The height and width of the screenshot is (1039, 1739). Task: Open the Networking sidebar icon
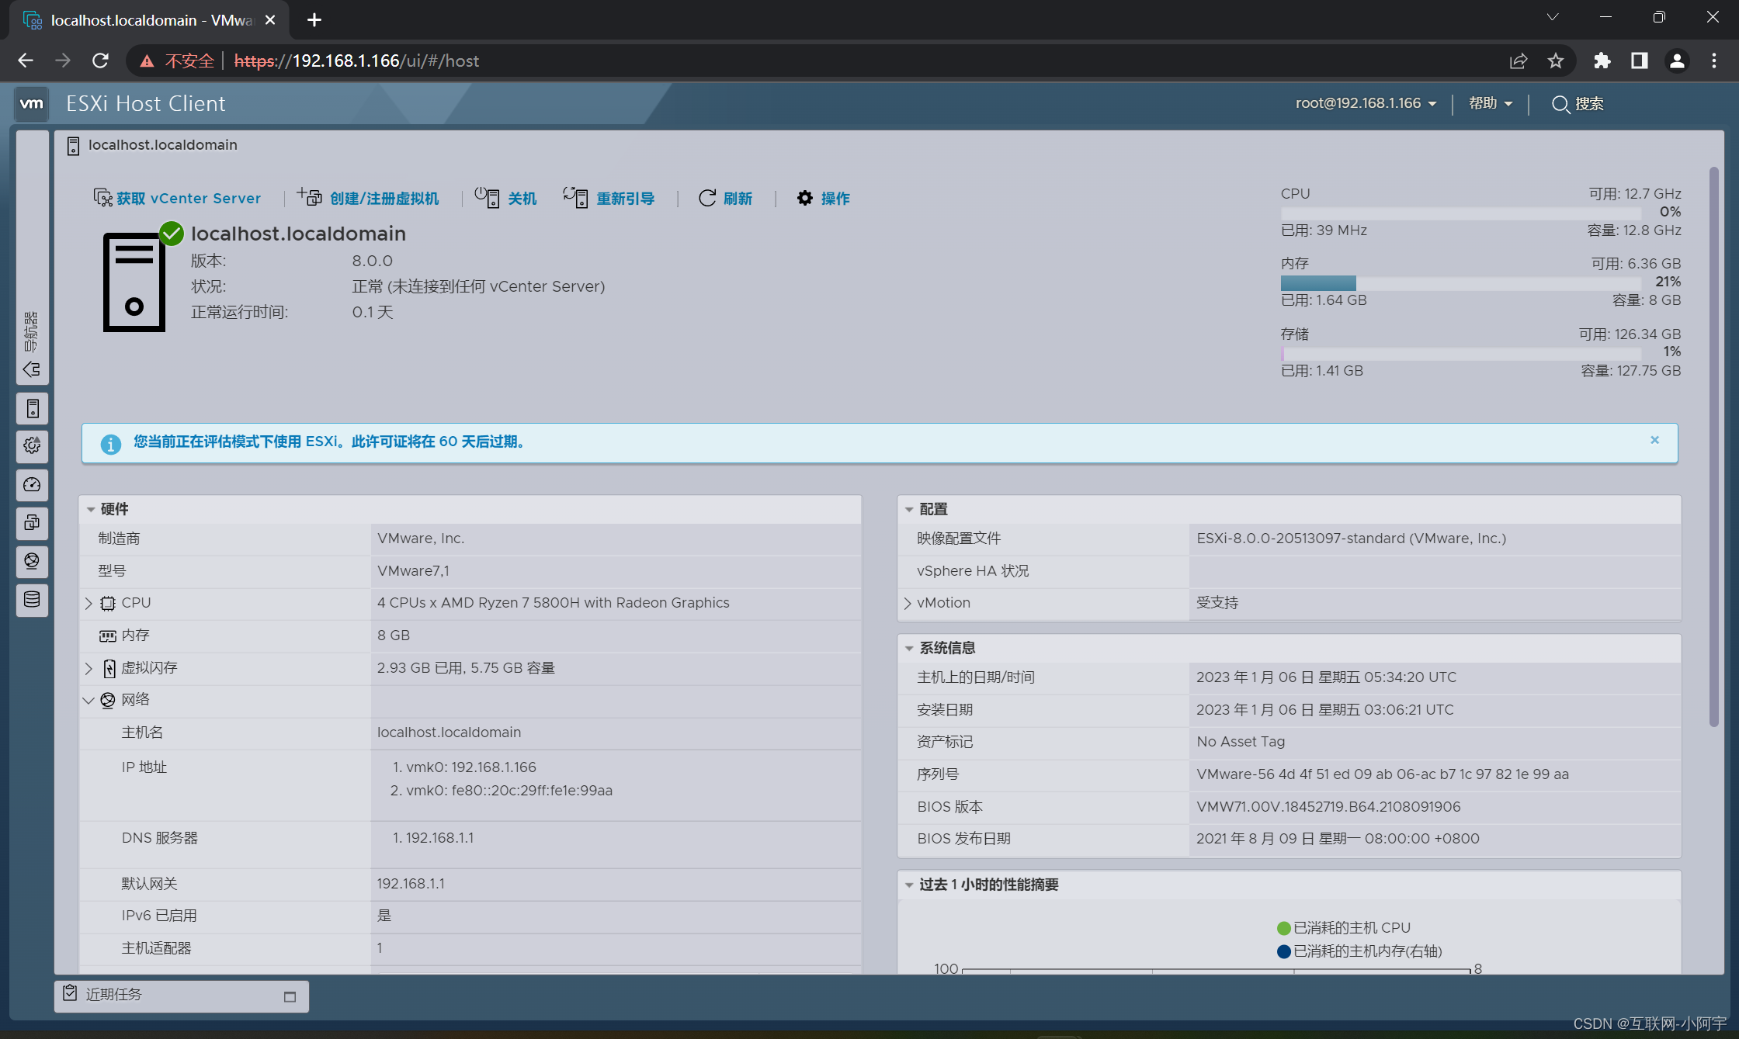pyautogui.click(x=32, y=561)
